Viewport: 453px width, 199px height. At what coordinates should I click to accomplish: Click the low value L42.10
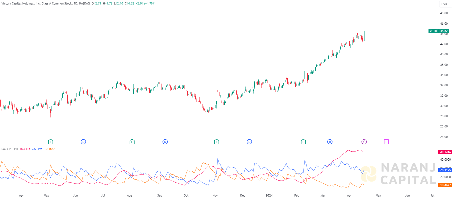tap(118, 3)
